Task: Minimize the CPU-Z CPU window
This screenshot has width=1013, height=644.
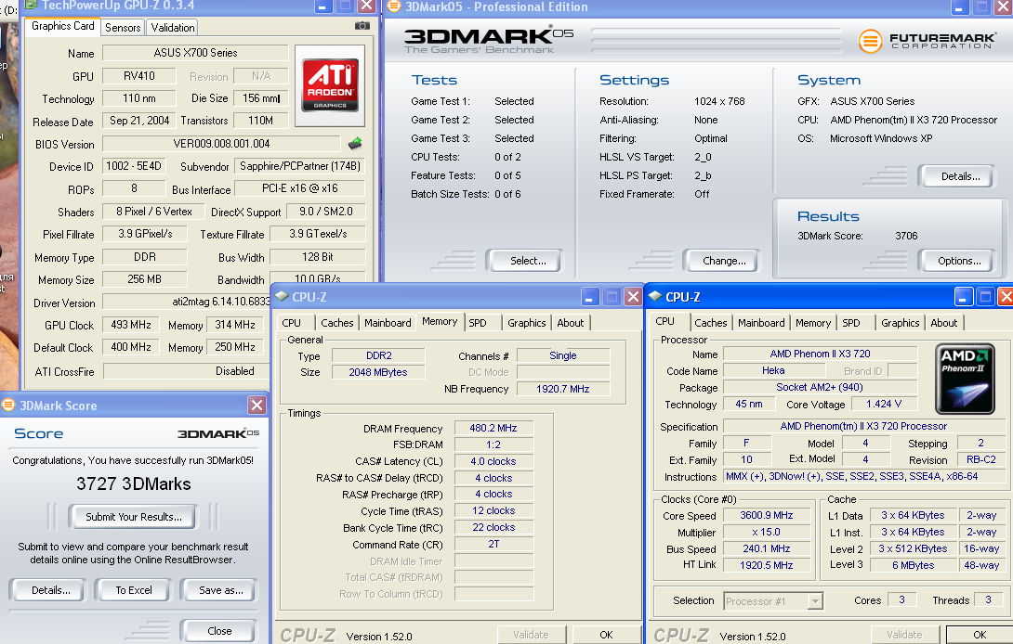Action: pyautogui.click(x=963, y=297)
